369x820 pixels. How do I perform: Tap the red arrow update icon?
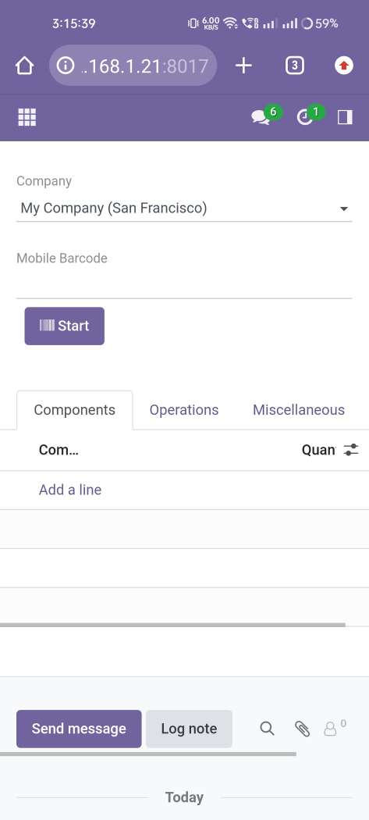(x=344, y=66)
